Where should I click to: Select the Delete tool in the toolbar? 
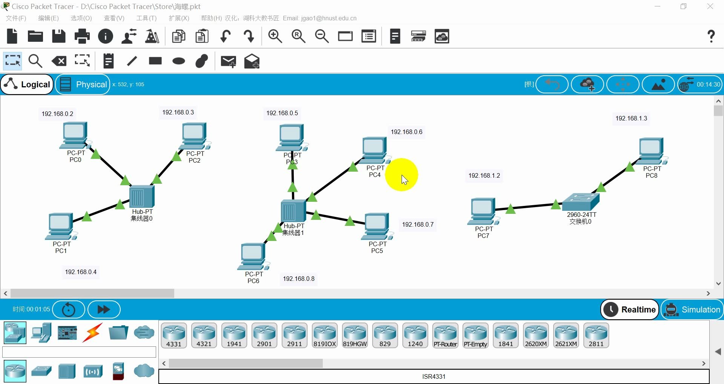58,61
